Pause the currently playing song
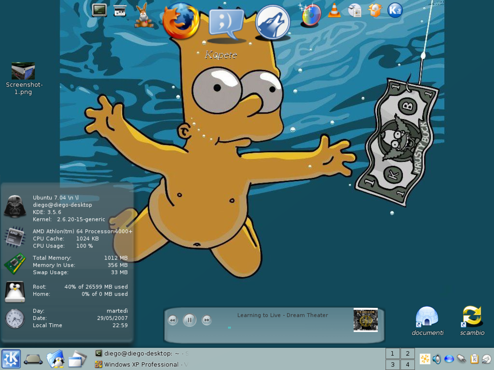494x370 pixels. coord(190,319)
